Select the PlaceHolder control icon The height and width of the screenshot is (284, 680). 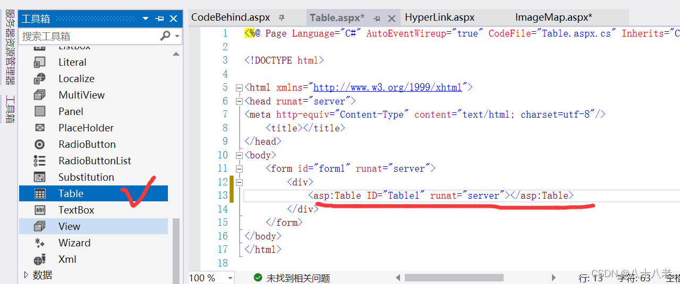39,128
